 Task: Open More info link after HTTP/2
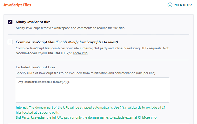click(x=80, y=53)
